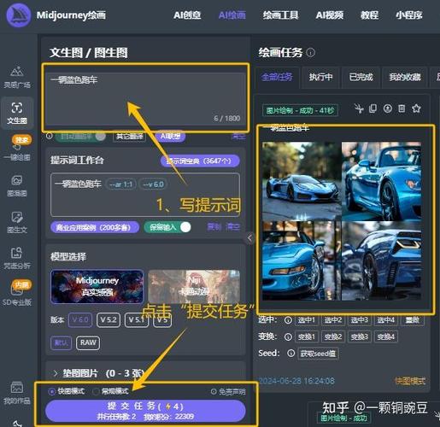Screen dimensions: 440x427
Task: Open 灵感广场 in the left sidebar
Action: tap(17, 77)
